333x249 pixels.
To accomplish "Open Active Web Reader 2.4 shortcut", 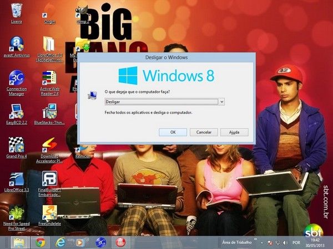I will [x=49, y=83].
